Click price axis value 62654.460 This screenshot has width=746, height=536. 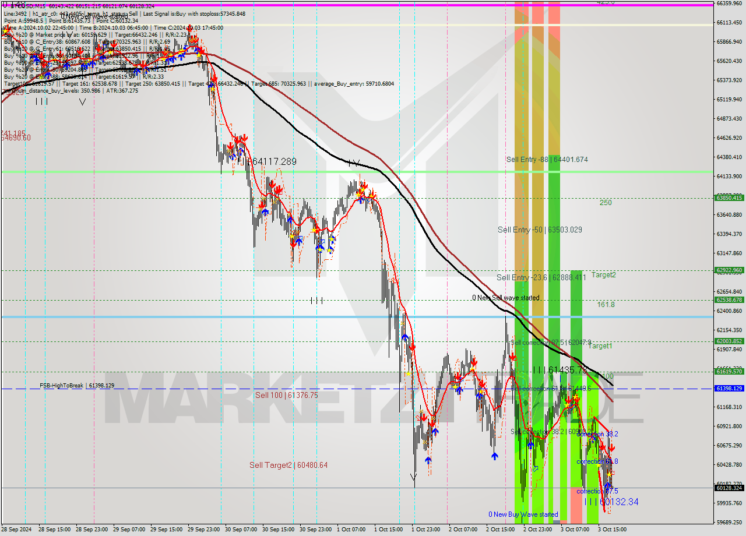click(x=729, y=291)
